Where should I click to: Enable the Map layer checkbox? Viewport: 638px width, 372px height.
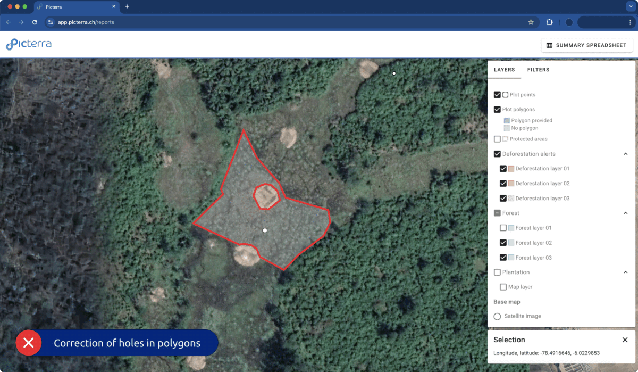503,287
